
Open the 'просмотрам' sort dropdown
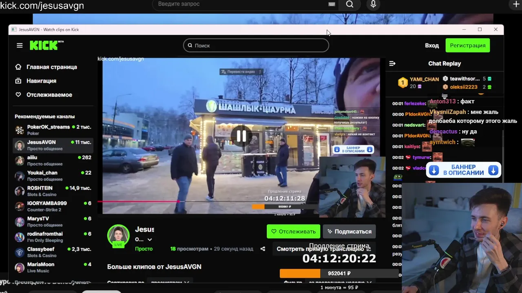[x=169, y=282]
